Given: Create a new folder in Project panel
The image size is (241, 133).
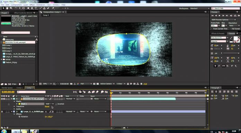Looking at the screenshot, I should 6,84.
